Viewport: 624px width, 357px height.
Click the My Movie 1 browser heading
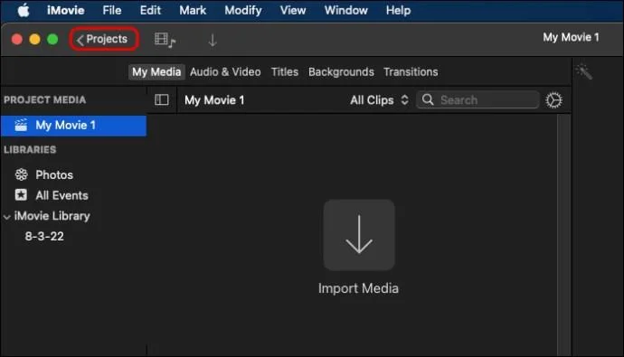214,100
